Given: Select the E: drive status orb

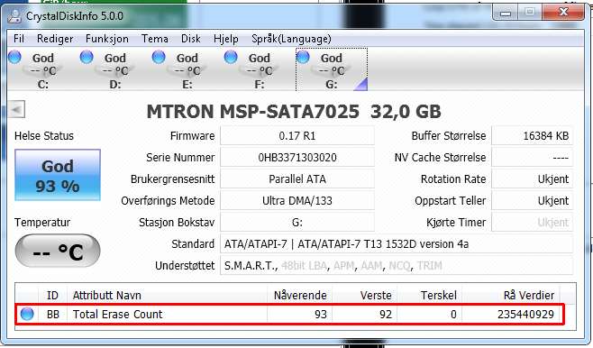Looking at the screenshot, I should (x=159, y=57).
